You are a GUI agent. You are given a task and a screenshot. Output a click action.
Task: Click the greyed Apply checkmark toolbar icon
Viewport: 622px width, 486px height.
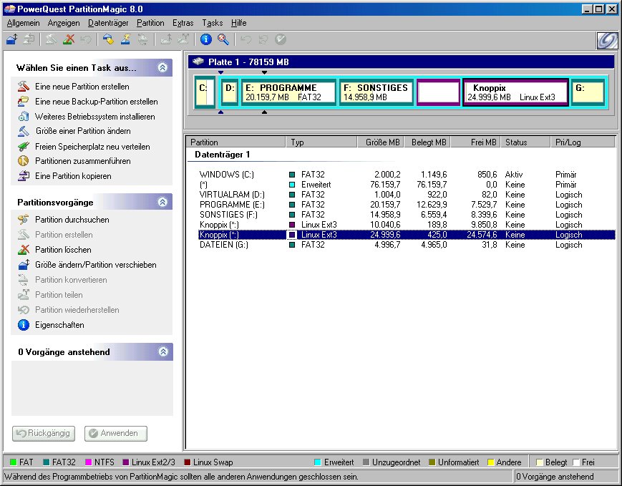[281, 39]
